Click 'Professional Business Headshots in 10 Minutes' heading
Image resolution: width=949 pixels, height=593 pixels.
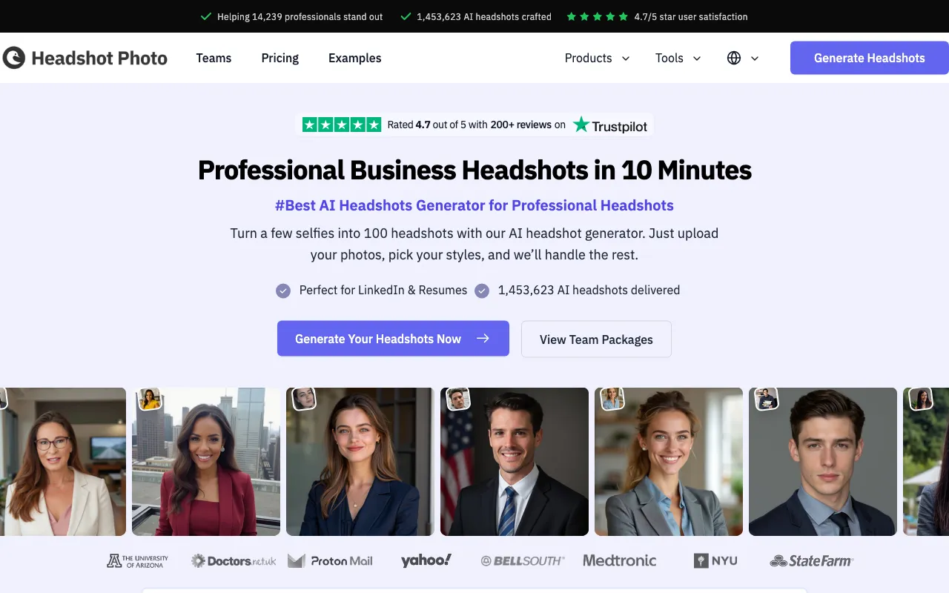point(474,170)
